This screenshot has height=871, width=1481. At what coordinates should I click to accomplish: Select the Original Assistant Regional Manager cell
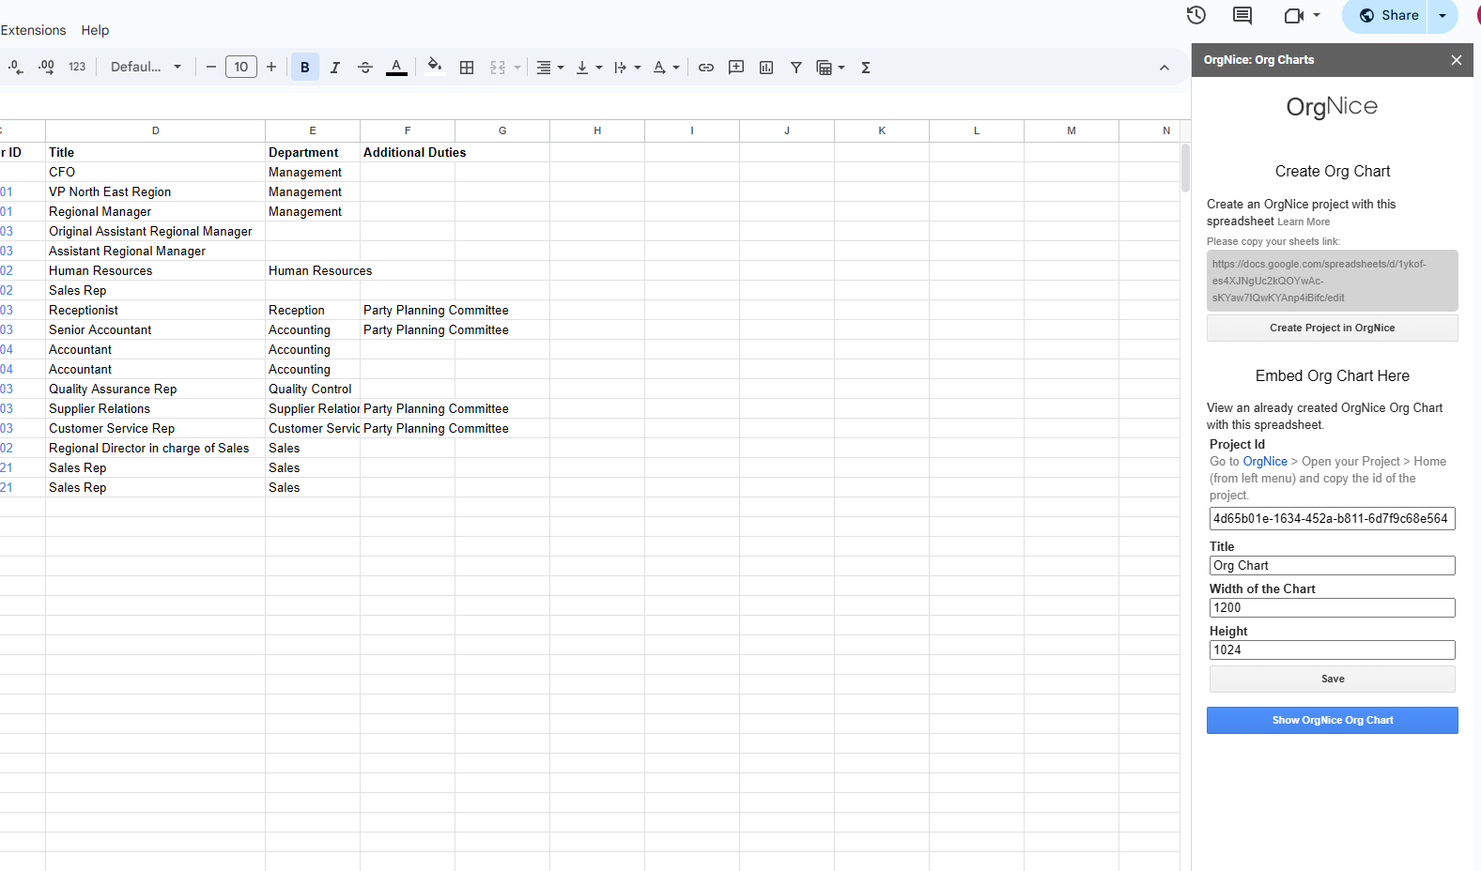156,231
